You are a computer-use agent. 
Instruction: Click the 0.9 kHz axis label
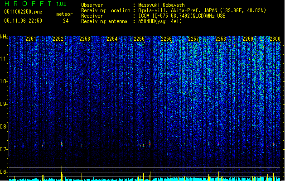4,104
